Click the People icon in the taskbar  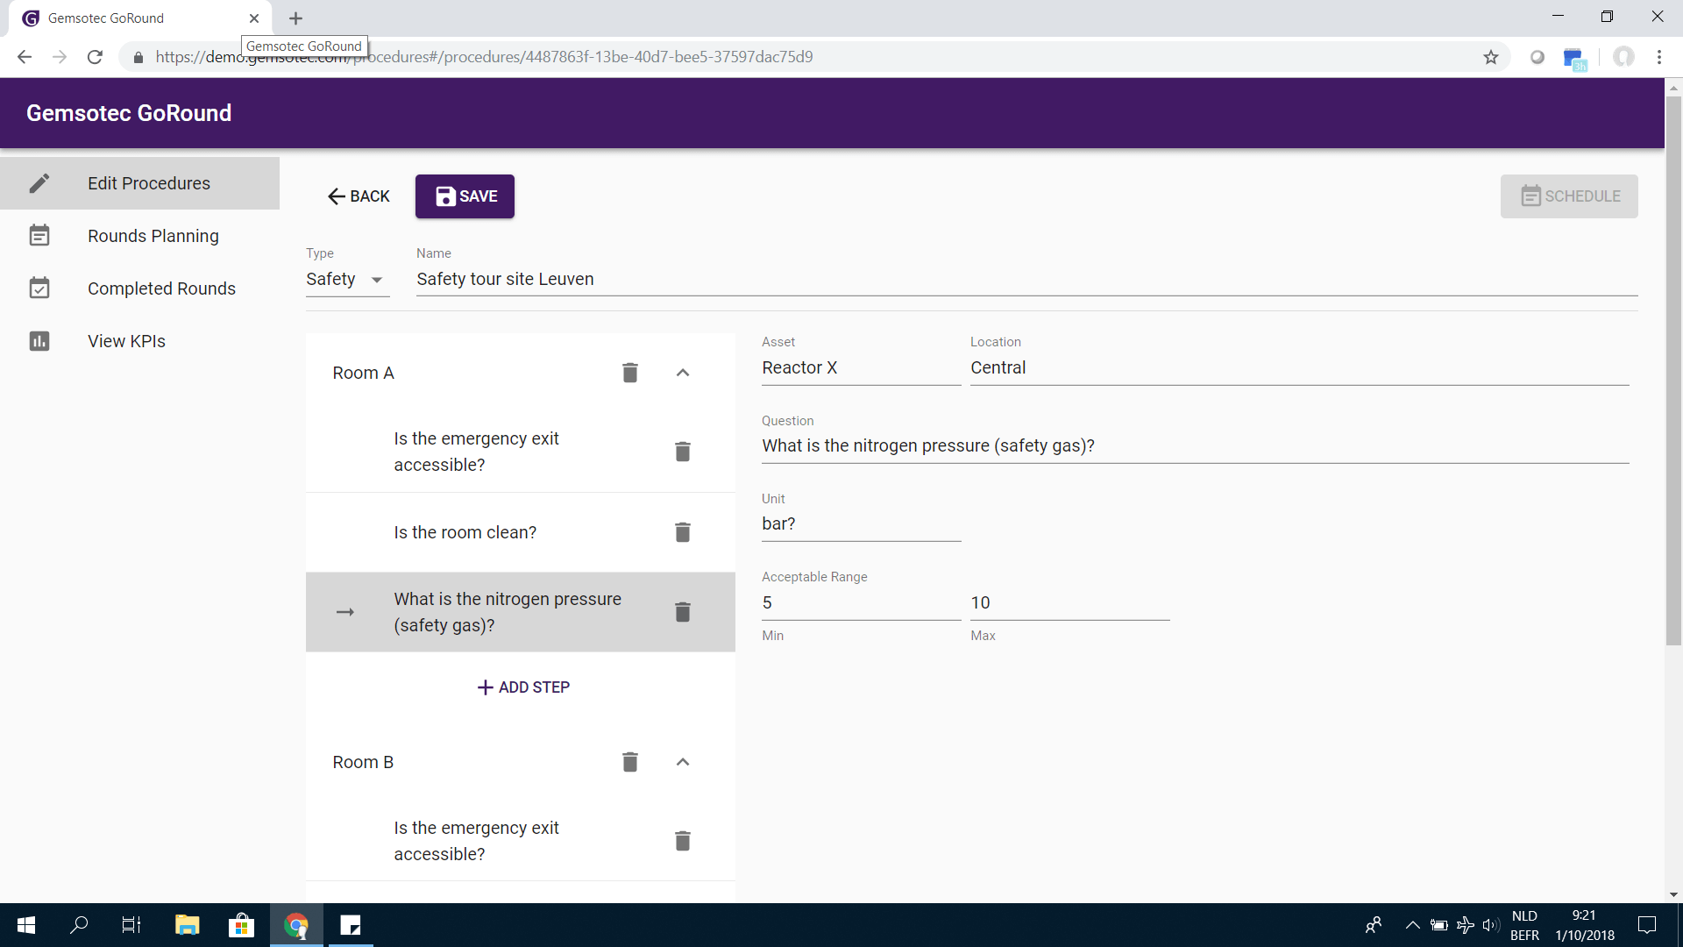tap(1374, 925)
